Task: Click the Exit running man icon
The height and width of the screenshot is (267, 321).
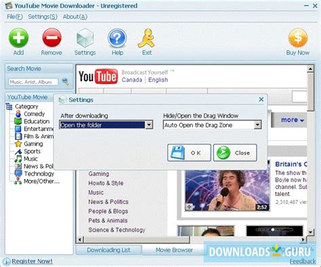Action: [x=147, y=38]
